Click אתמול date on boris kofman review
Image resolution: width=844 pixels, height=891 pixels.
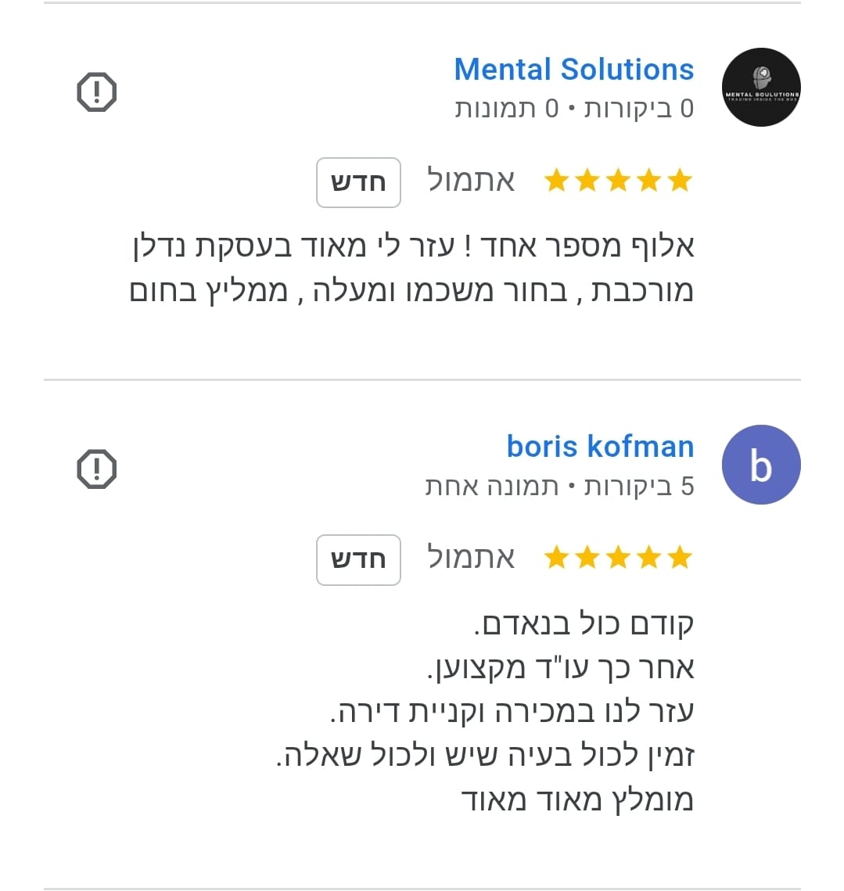(x=471, y=558)
